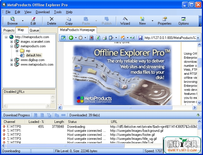Screen dimensions: 203x155
Task: Collapse the http://metaproducts.com root node
Action: click(x=6, y=37)
